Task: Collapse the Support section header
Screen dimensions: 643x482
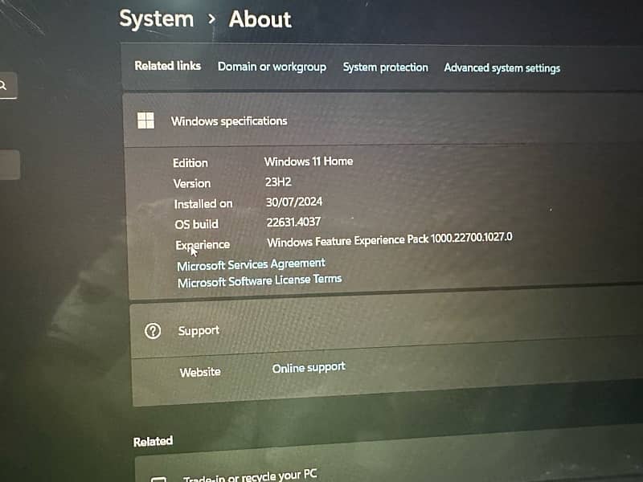Action: (x=386, y=330)
